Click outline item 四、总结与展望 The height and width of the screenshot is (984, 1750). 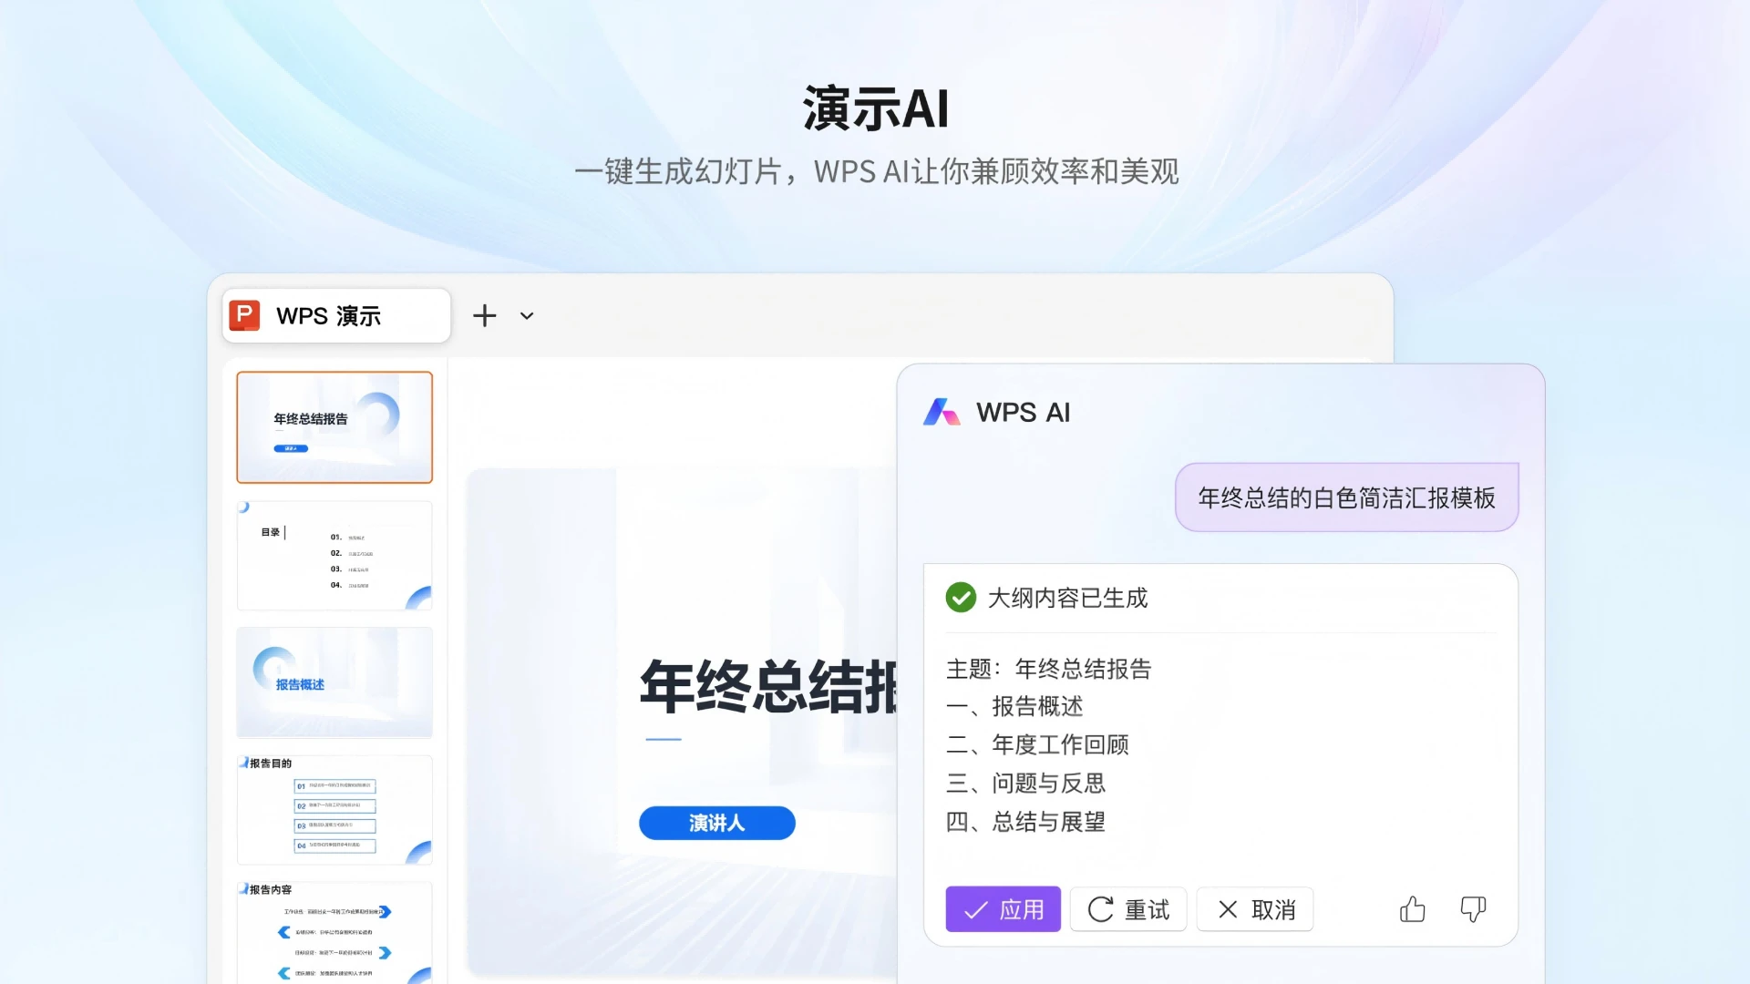[x=1025, y=822]
